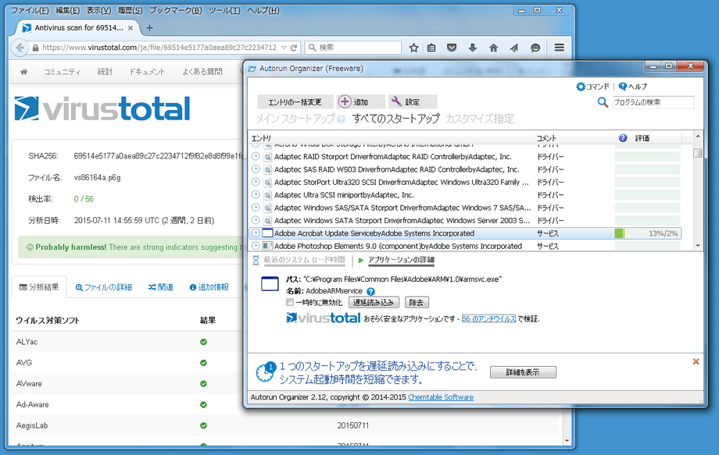The image size is (719, 455).
Task: Open the 56 のアンチウイルス link
Action: (x=488, y=318)
